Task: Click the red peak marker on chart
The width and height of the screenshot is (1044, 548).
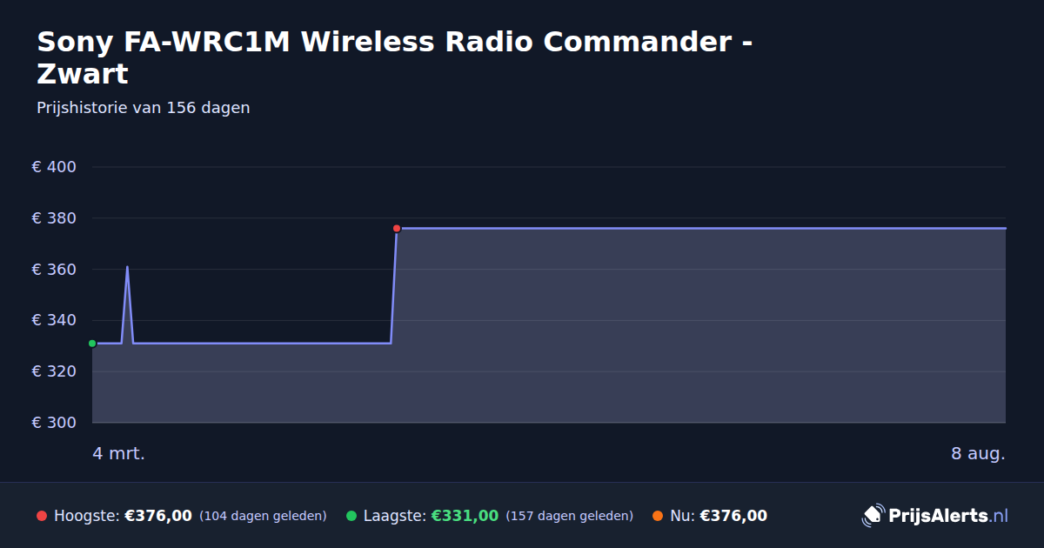Action: click(x=397, y=229)
